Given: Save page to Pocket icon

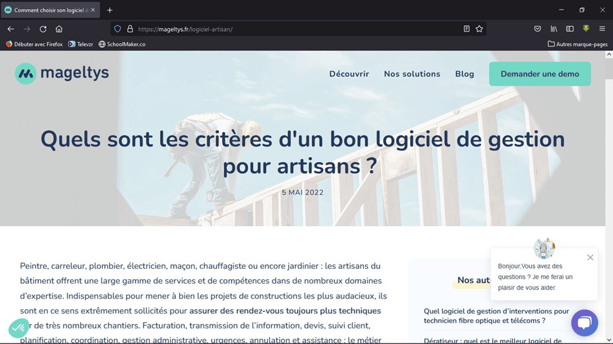Looking at the screenshot, I should pyautogui.click(x=538, y=29).
